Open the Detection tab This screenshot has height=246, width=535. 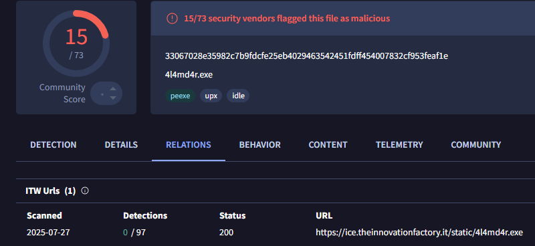tap(53, 144)
